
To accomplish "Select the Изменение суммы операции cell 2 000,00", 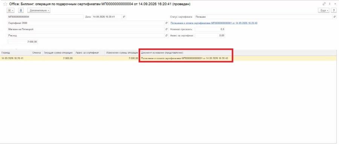I will [122, 58].
